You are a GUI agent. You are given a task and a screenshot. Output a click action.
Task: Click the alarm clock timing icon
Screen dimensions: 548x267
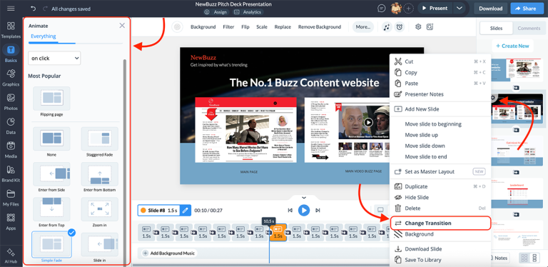pos(399,27)
